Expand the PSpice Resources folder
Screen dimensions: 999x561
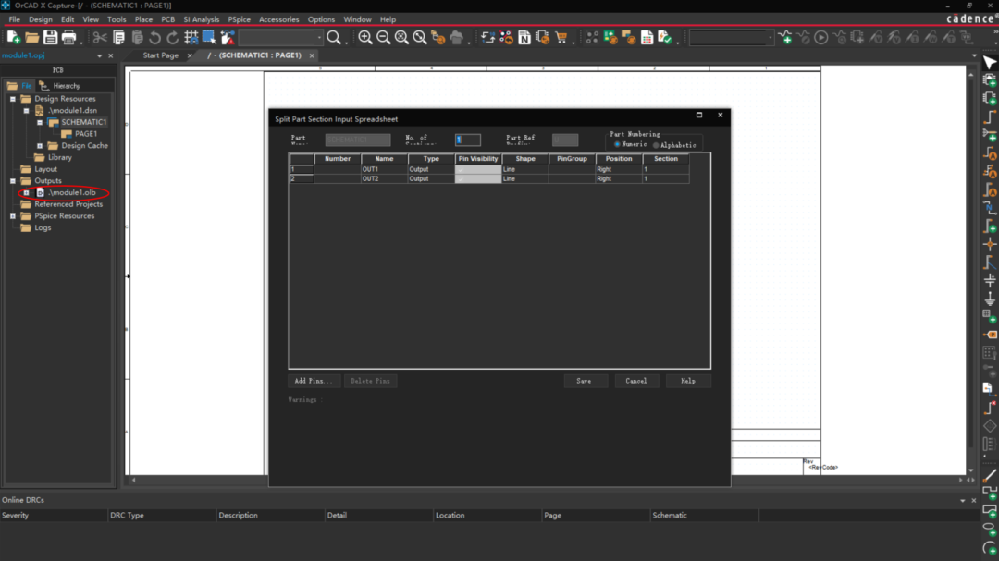13,216
